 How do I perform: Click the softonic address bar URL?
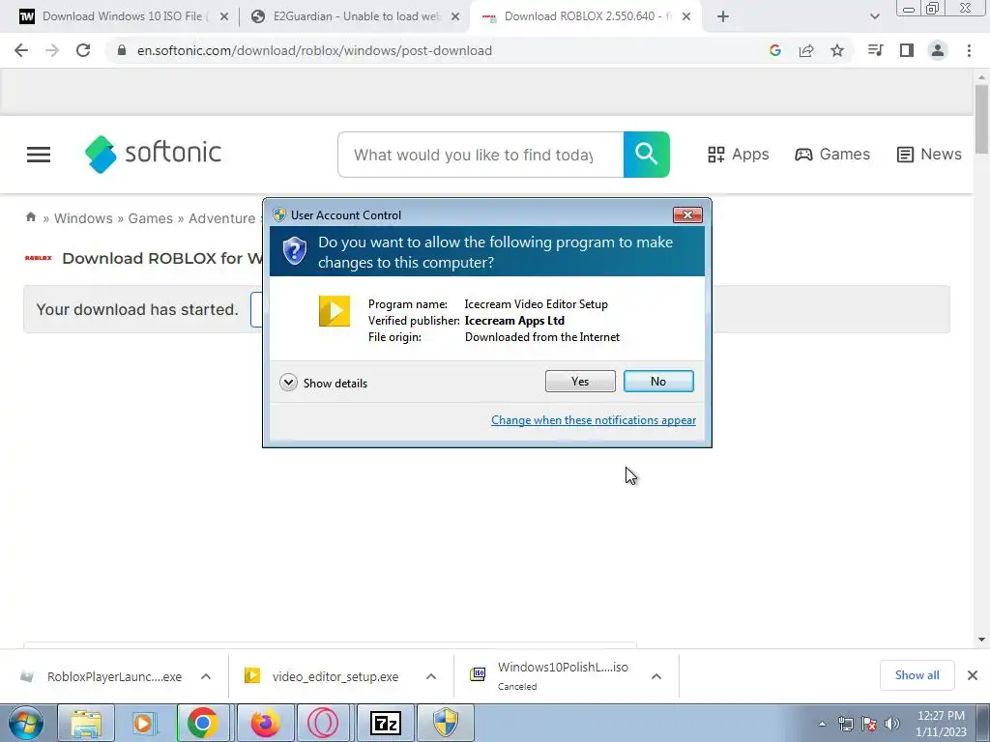coord(314,50)
